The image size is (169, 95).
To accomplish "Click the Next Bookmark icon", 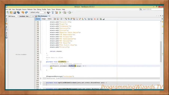I will click(83, 19).
